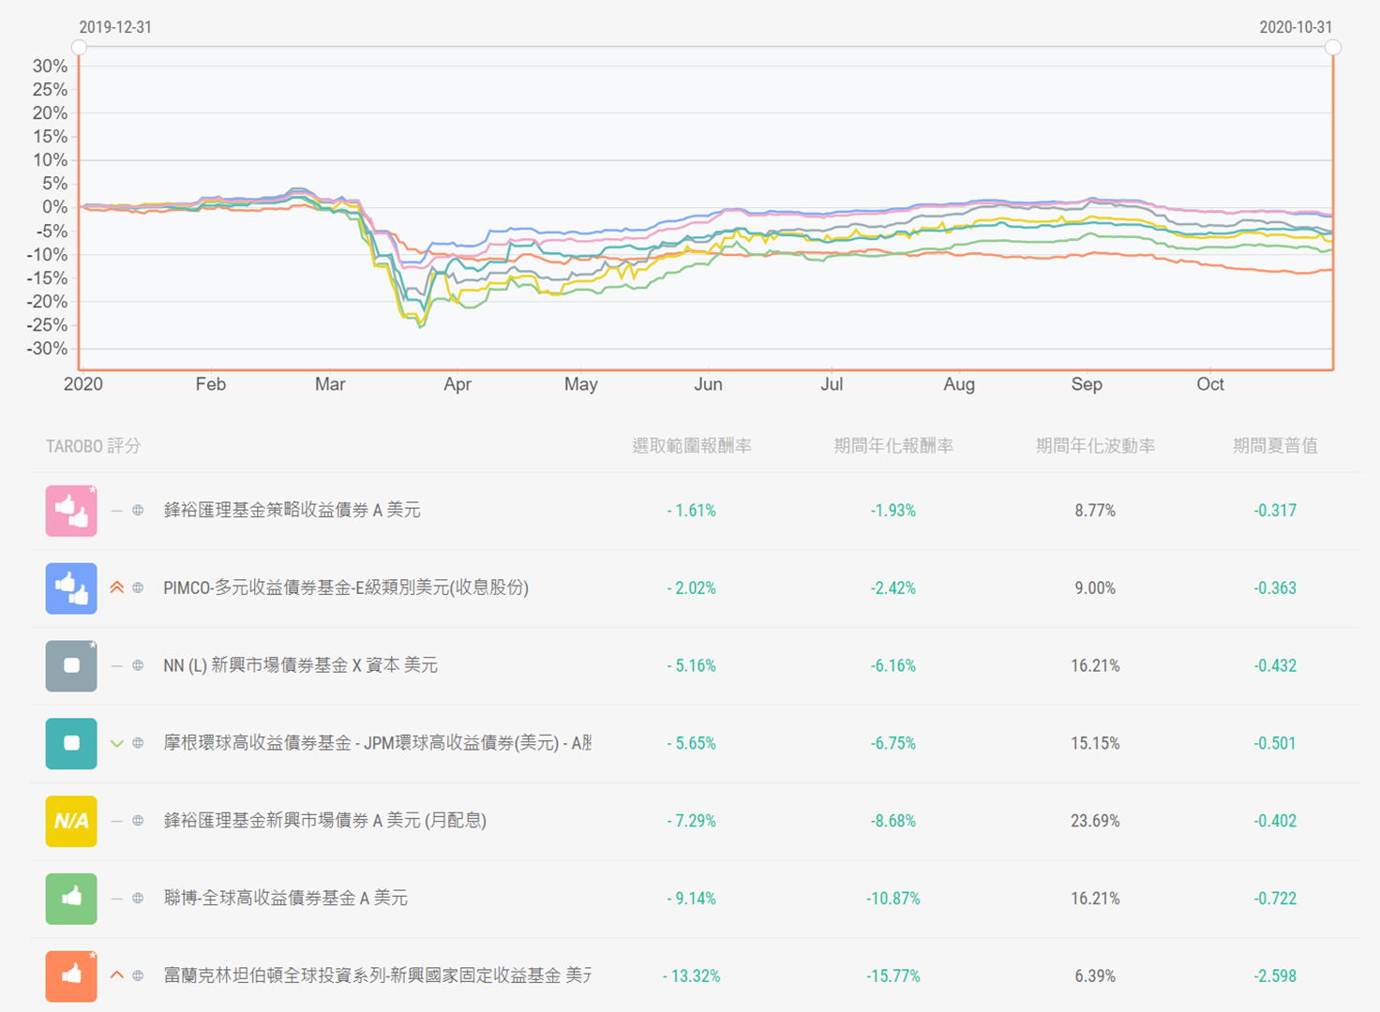Screen dimensions: 1380x1012
Task: Click the yellow N/A rating badge
Action: pyautogui.click(x=71, y=821)
